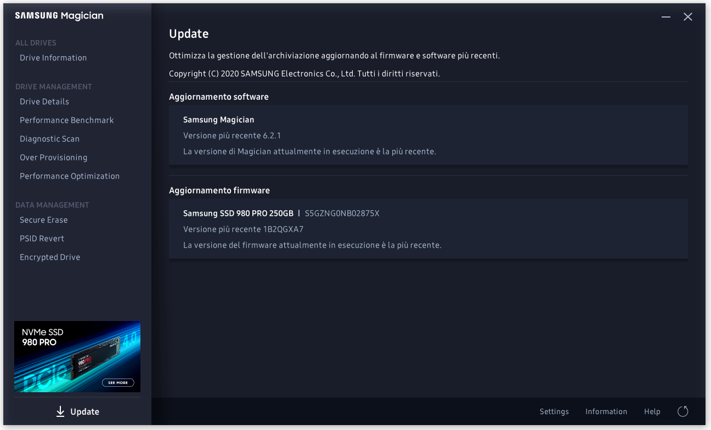Open Performance Benchmark
The image size is (711, 430).
[x=67, y=120]
